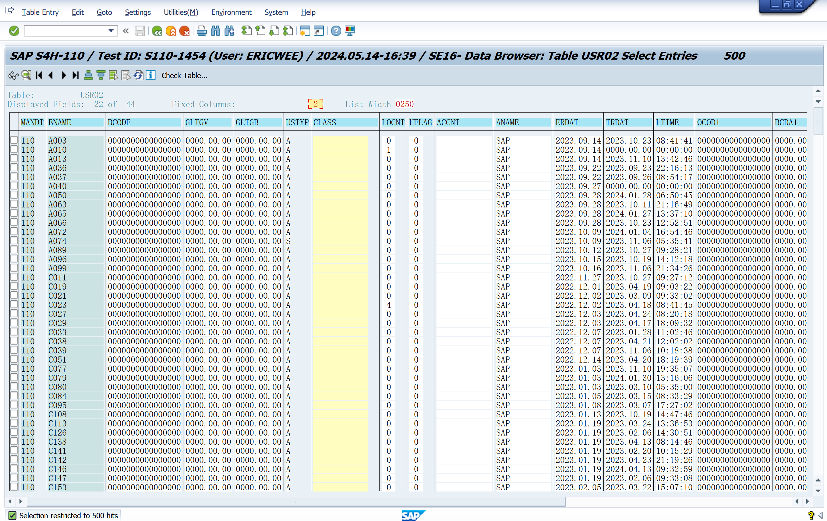Screen dimensions: 827x521
Task: Click the green Enter checkmark button
Action: (x=14, y=31)
